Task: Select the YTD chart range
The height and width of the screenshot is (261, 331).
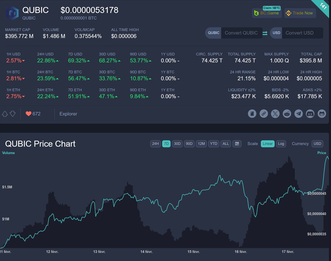Action: pyautogui.click(x=213, y=144)
